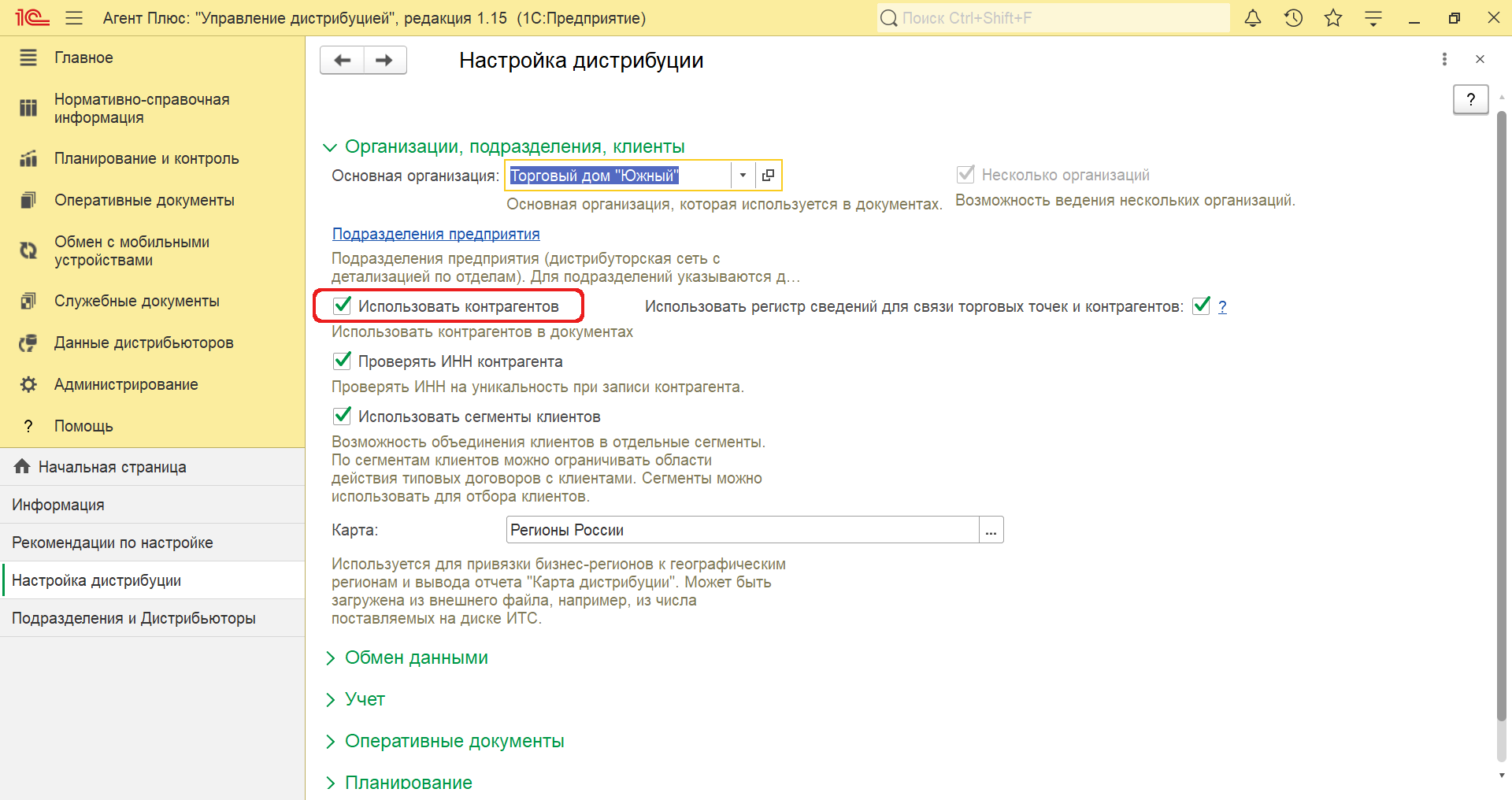The image size is (1512, 800).
Task: Click the search field Поиск Ctrl+Shift+F
Action: point(1054,18)
